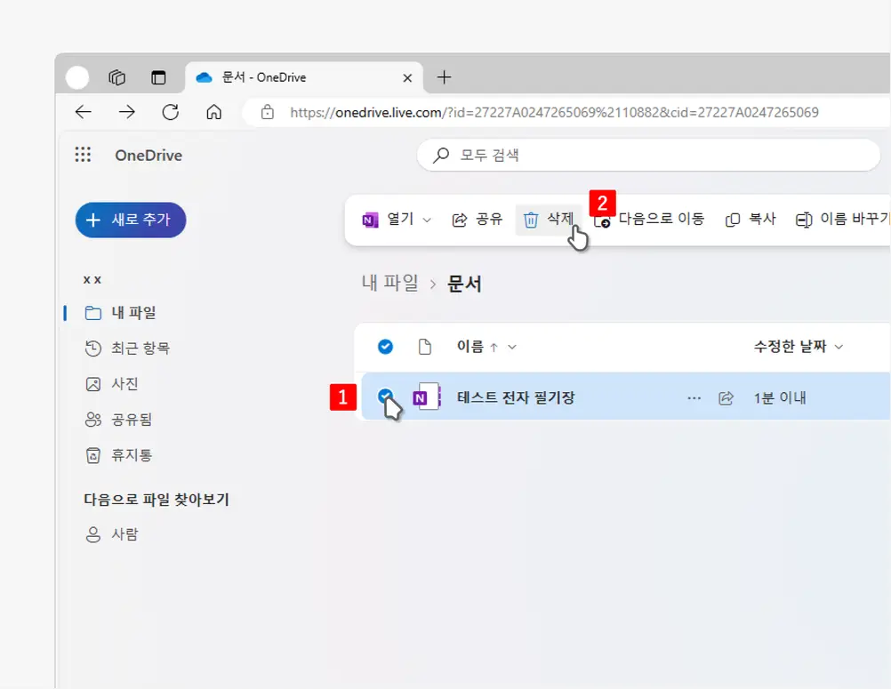This screenshot has height=689, width=891.
Task: Toggle the vertical tabs icon
Action: click(x=158, y=77)
